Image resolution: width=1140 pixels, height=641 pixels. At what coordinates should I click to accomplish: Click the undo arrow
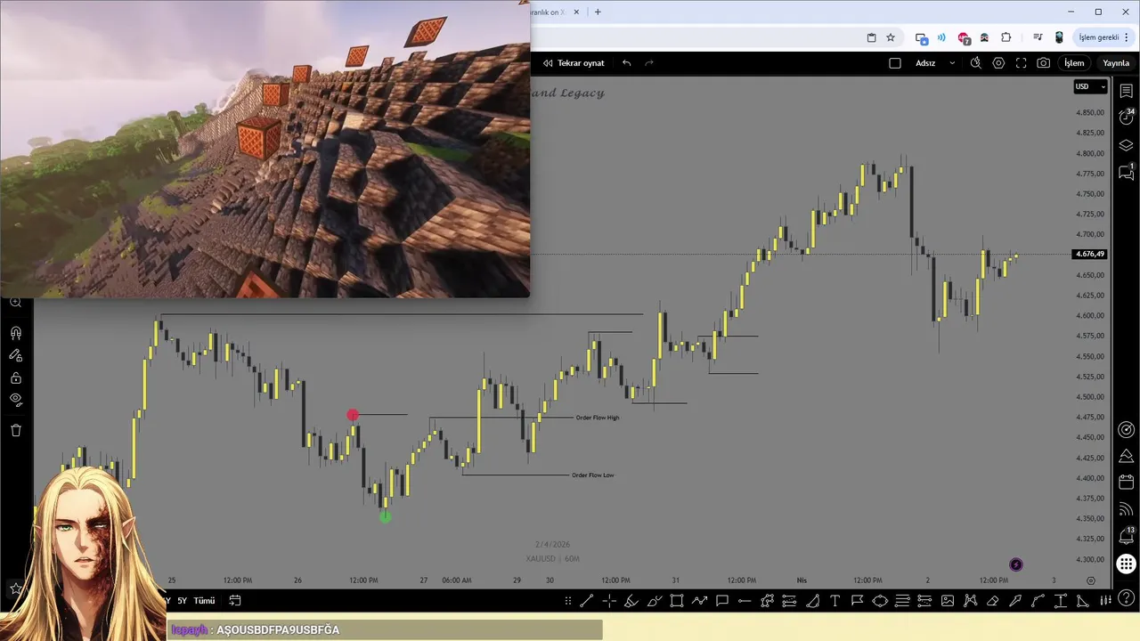627,63
